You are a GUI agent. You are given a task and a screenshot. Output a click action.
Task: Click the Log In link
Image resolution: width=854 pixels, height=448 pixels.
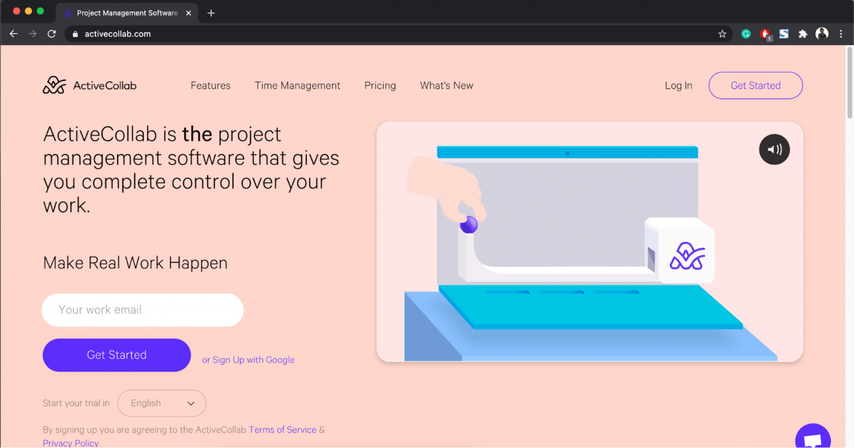click(x=678, y=86)
